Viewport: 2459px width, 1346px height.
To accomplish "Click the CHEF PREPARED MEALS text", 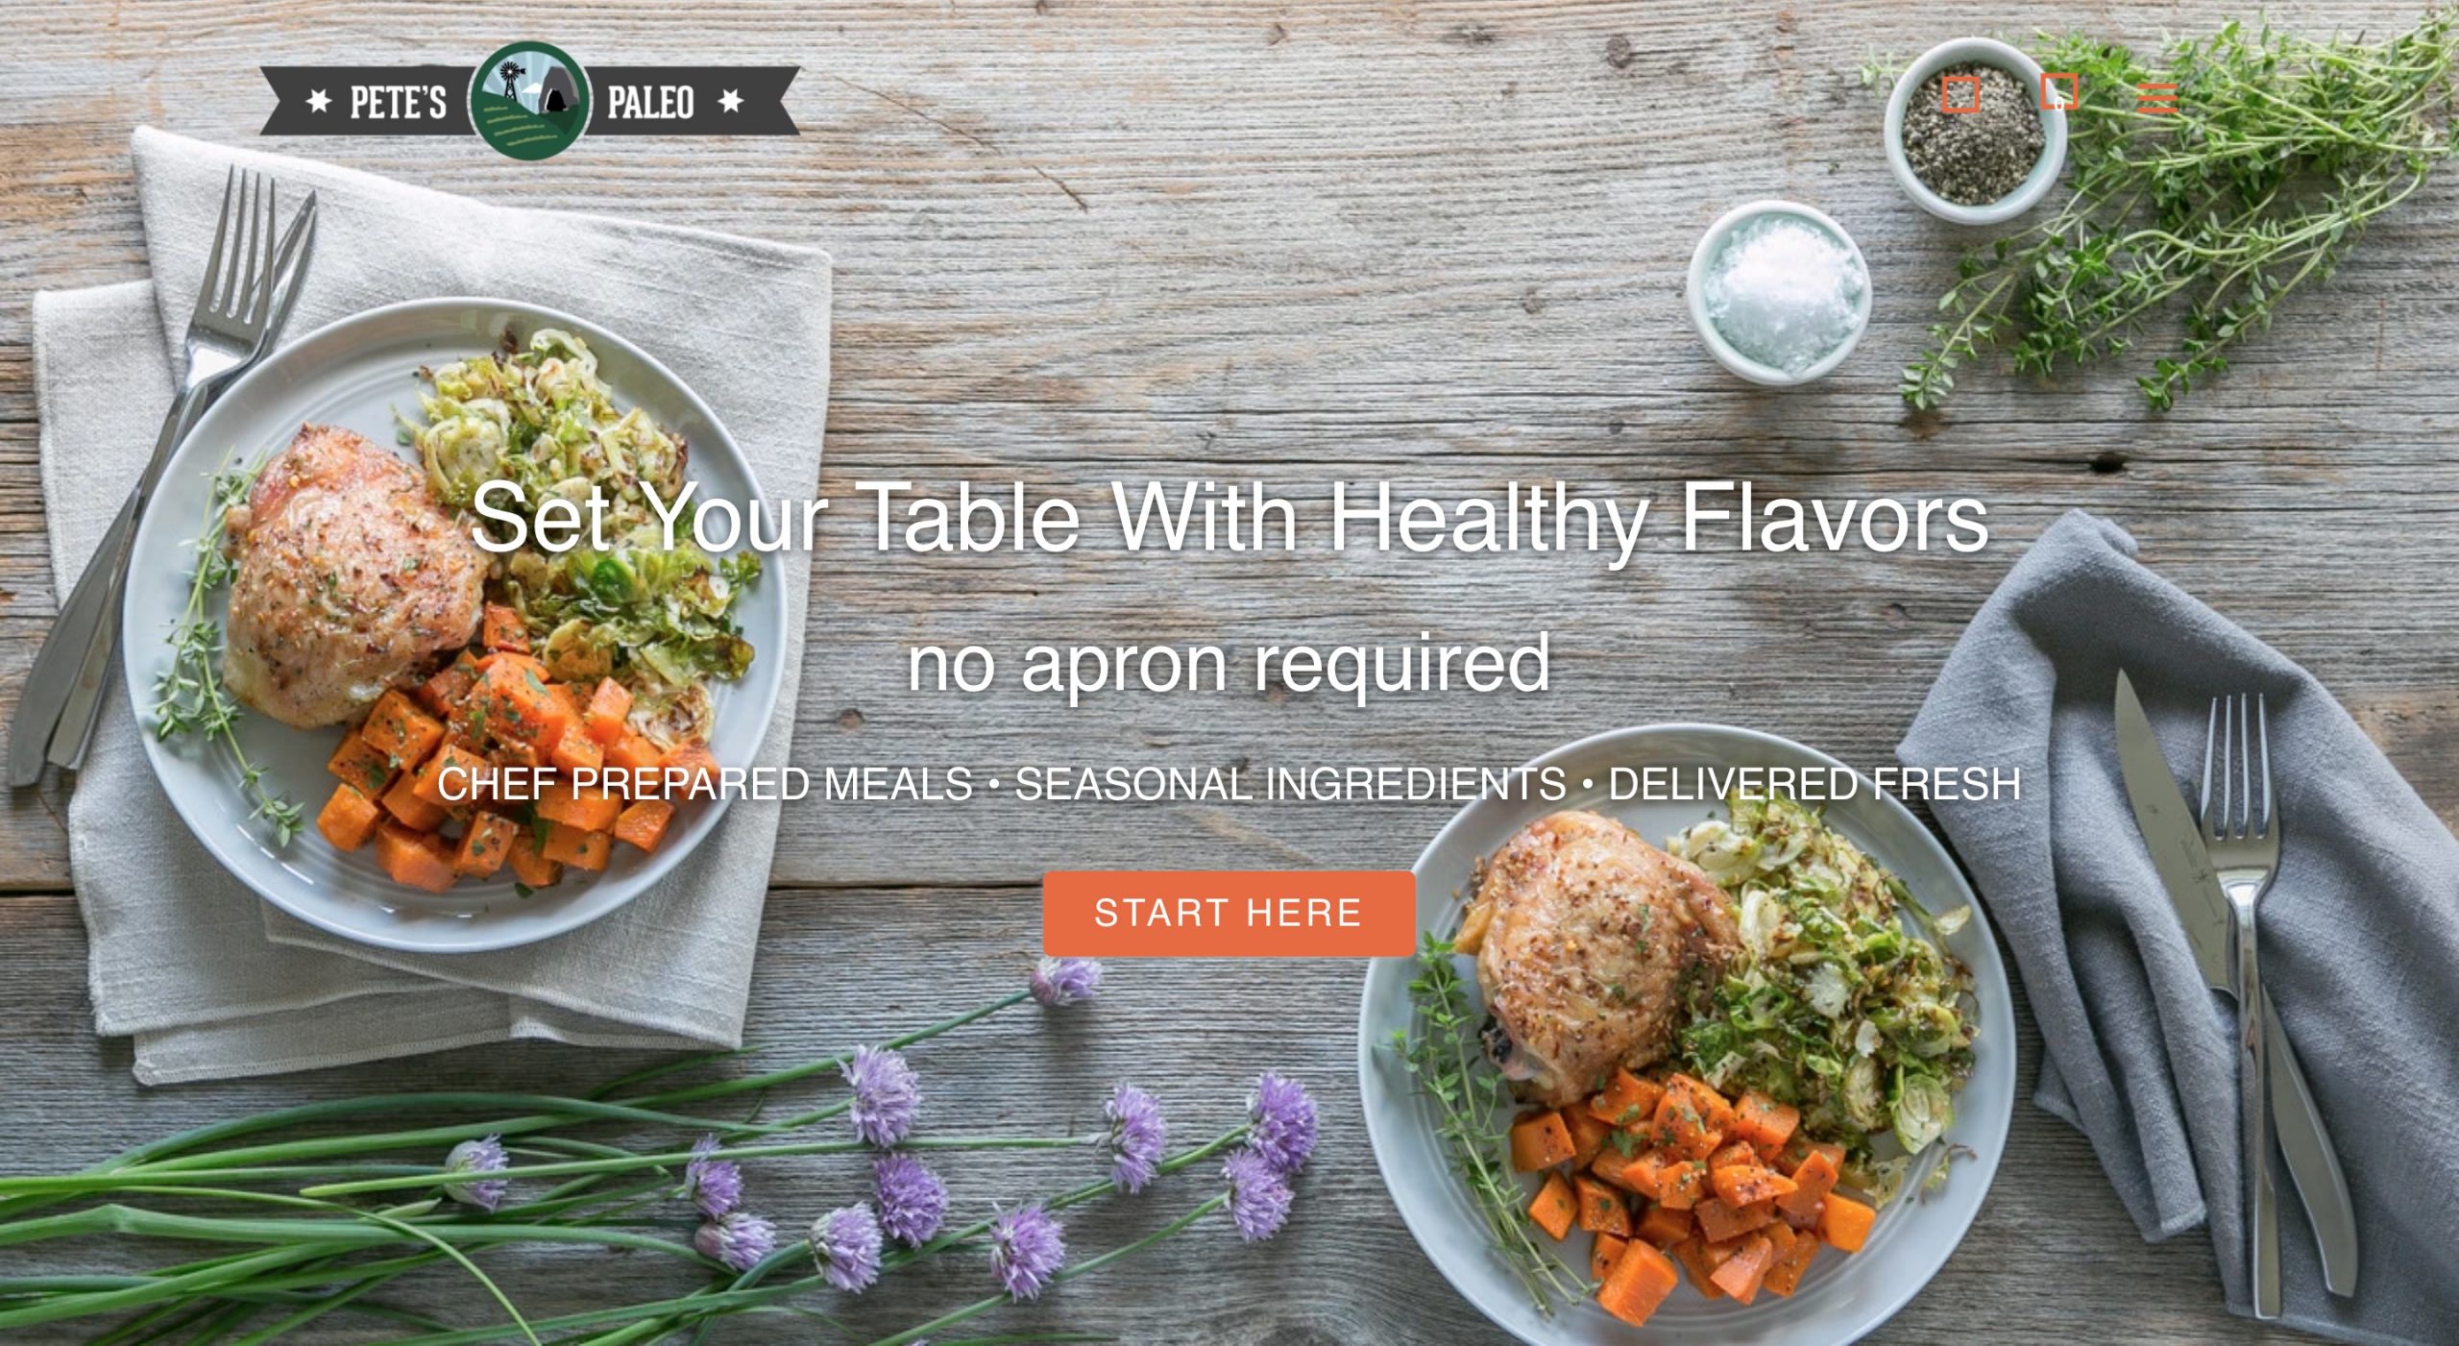I will (706, 784).
